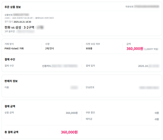Click the 예치금 "-0원" value
Viewport: 163px width, 140px height.
pyautogui.click(x=156, y=119)
